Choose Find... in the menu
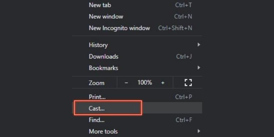274x137 pixels. coord(137,120)
